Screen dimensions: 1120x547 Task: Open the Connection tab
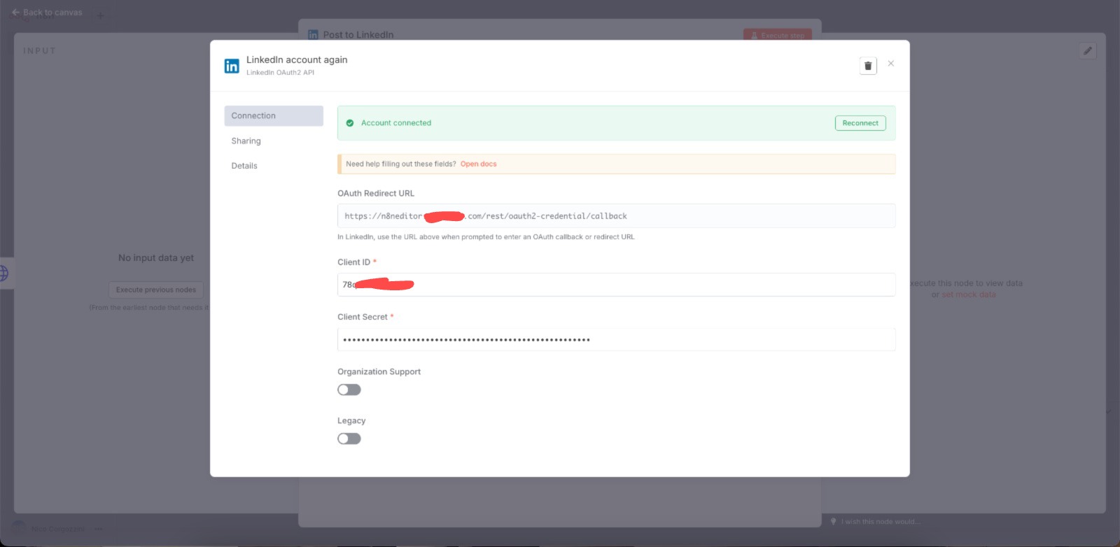pos(274,116)
